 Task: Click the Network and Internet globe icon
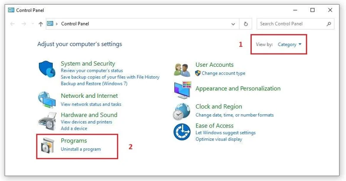pos(47,100)
